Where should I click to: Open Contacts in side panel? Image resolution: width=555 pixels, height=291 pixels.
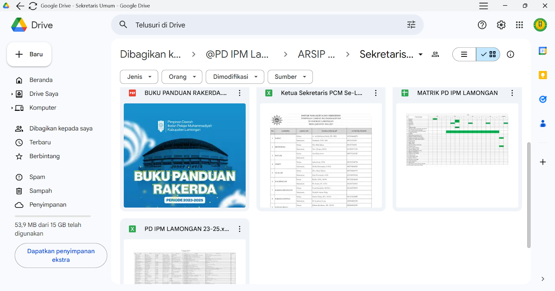(x=543, y=124)
